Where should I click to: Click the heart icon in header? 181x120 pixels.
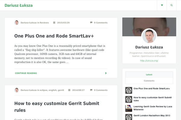[162, 5]
